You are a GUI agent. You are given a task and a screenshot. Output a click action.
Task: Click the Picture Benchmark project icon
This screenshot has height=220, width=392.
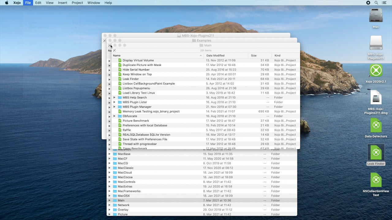point(120,121)
